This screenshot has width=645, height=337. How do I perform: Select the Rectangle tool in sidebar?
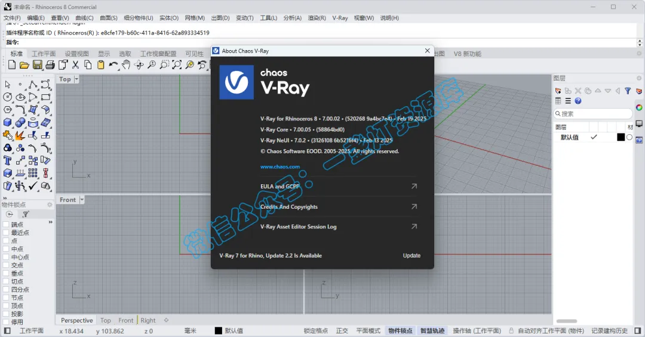point(45,97)
